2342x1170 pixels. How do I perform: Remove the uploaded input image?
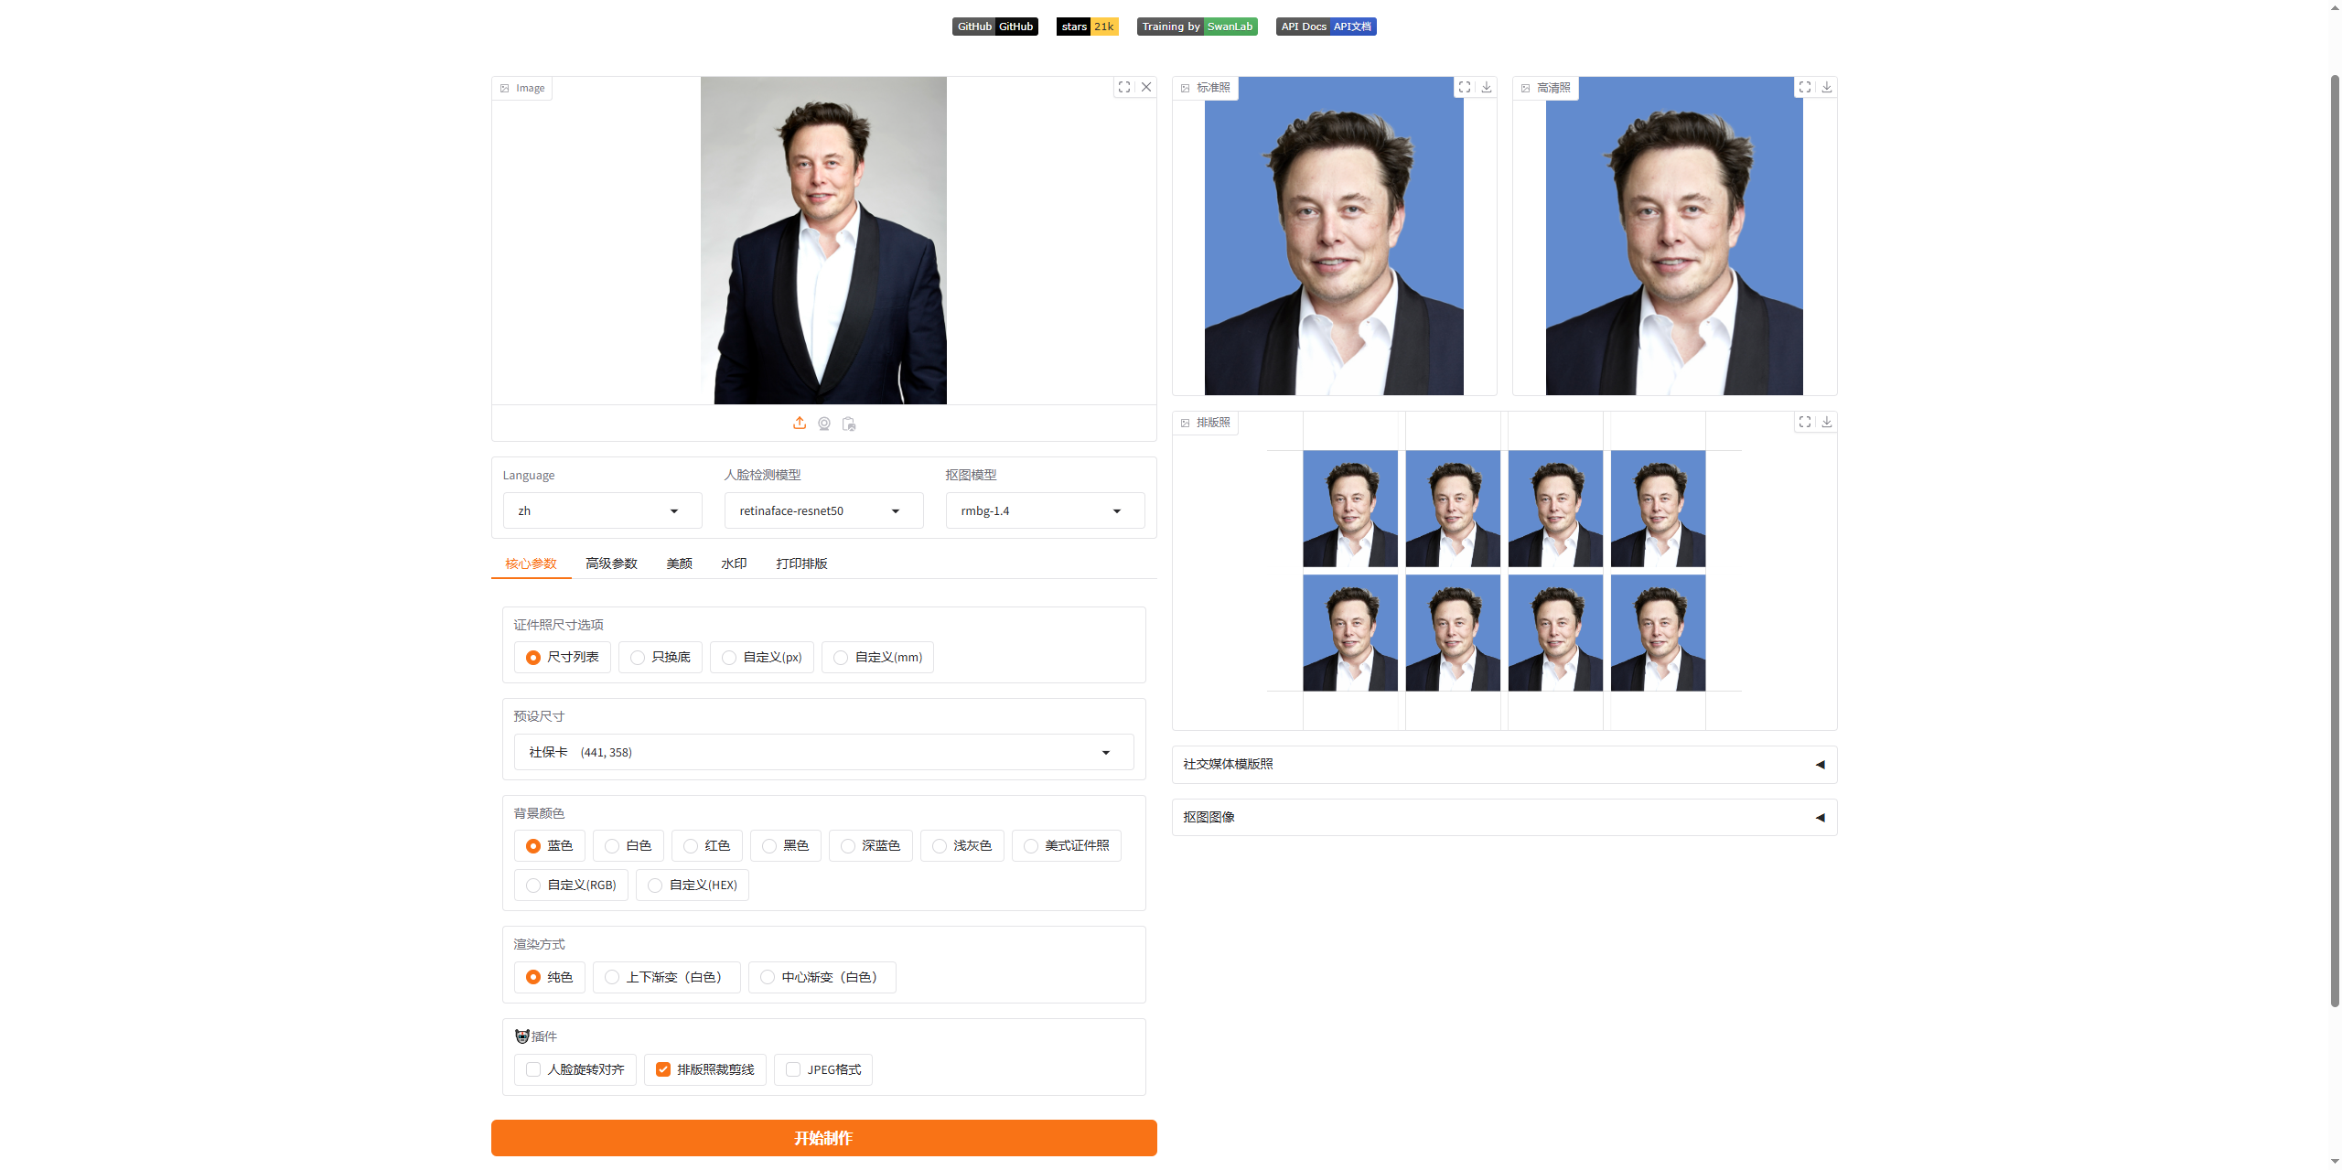[1146, 87]
